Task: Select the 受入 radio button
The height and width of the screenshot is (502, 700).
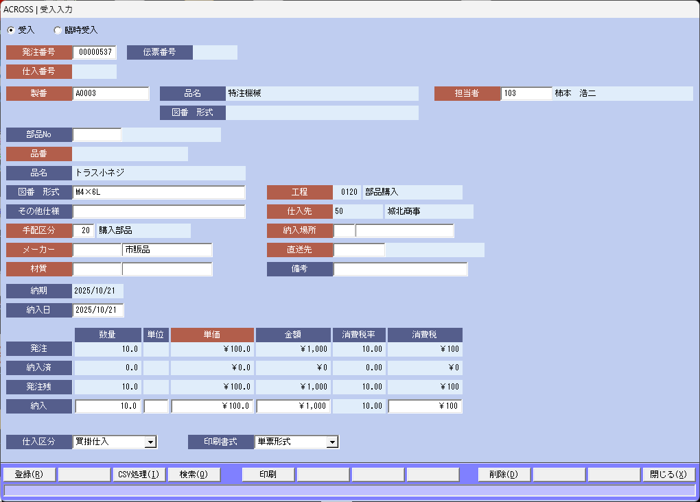Action: [10, 30]
